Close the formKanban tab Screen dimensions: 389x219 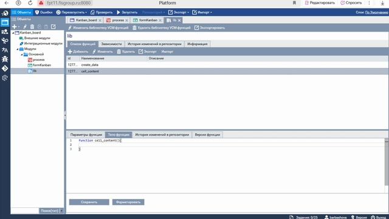160,20
